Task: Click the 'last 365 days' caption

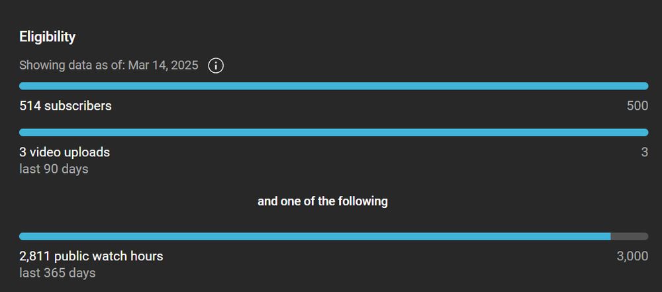Action: [57, 273]
